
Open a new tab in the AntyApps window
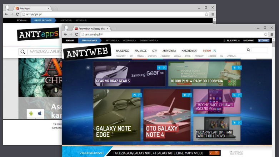[x=55, y=9]
